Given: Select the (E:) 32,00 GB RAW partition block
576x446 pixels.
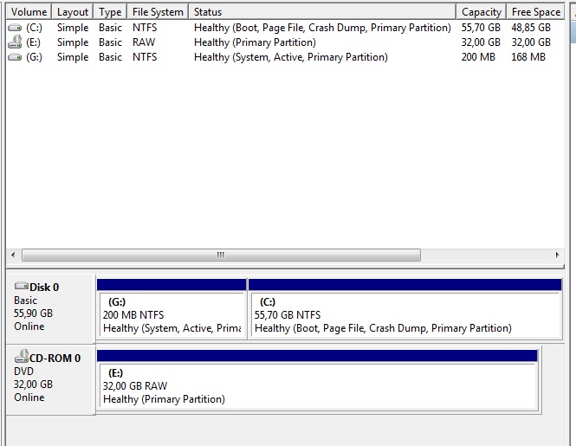Looking at the screenshot, I should (317, 380).
